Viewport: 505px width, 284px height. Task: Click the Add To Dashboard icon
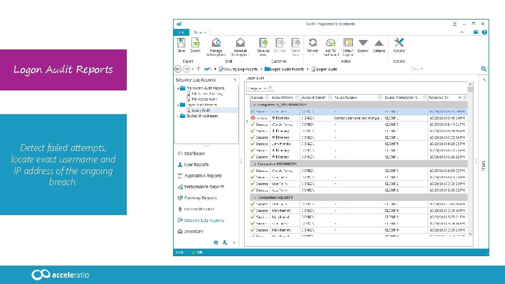pos(331,43)
